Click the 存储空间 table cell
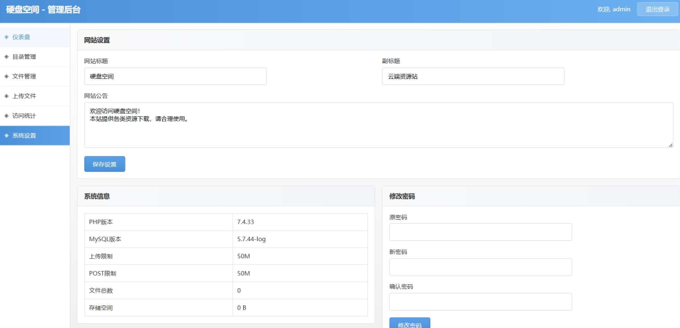 [158, 307]
